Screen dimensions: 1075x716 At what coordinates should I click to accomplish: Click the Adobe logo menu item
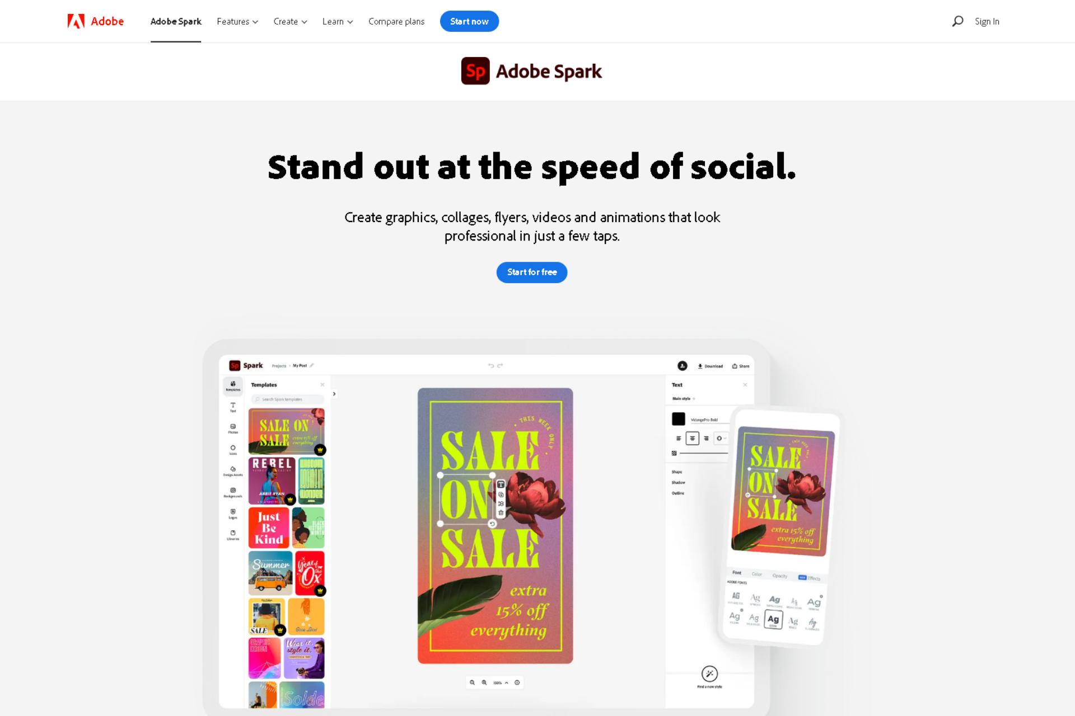click(95, 22)
